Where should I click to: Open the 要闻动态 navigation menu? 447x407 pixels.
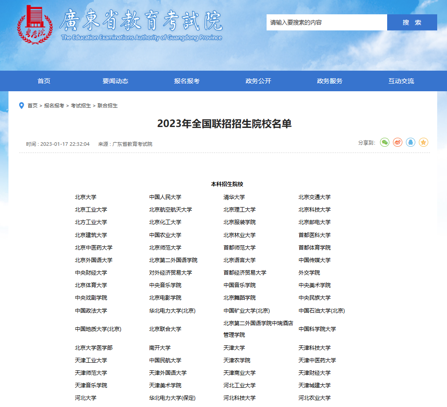116,81
